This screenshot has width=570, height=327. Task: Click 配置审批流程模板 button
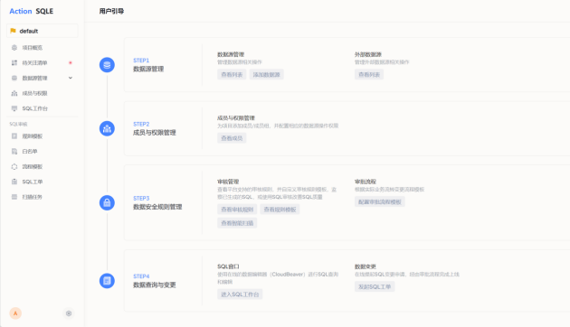point(379,201)
